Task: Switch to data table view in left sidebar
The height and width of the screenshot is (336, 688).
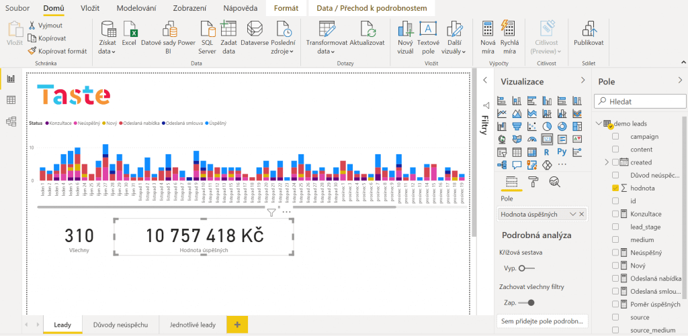Action: (x=11, y=100)
